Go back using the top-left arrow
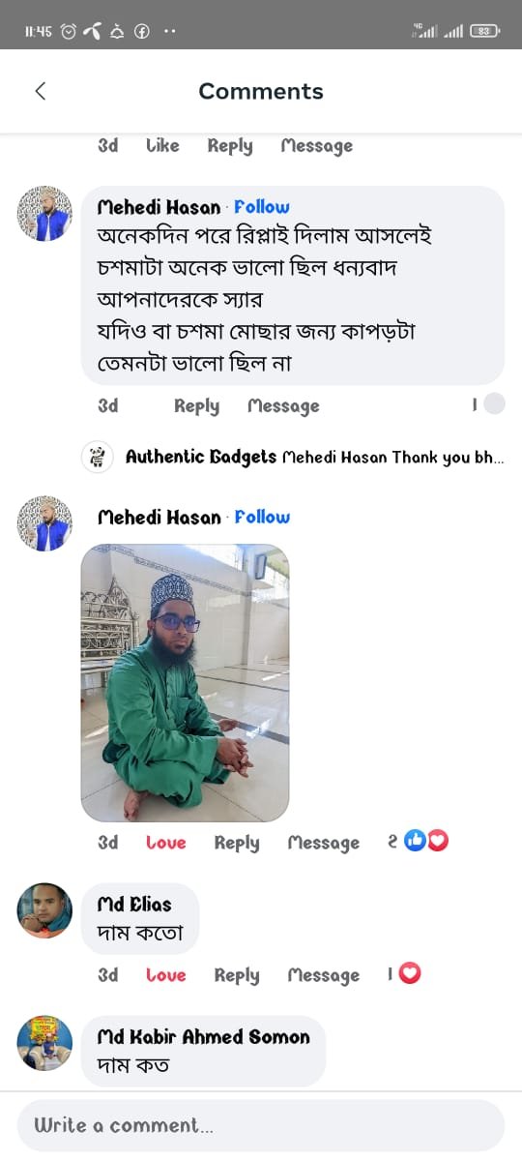Screen dimensions: 522x1161 point(41,91)
